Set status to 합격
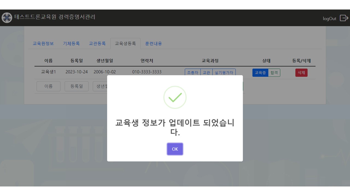The image size is (350, 196). pyautogui.click(x=274, y=73)
